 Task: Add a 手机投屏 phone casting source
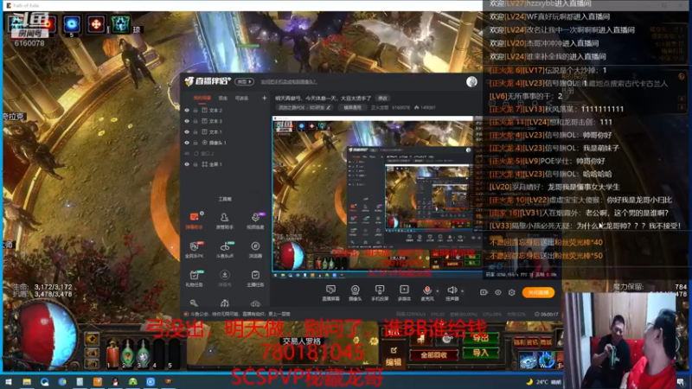coord(380,293)
